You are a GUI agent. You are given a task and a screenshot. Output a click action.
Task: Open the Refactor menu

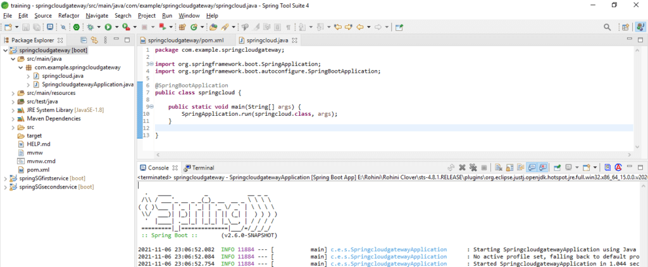pyautogui.click(x=68, y=15)
